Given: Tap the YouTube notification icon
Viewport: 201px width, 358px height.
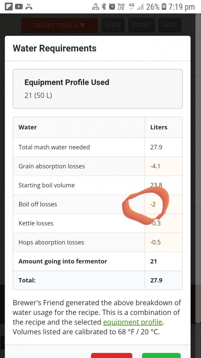Looking at the screenshot, I should coord(19,7).
